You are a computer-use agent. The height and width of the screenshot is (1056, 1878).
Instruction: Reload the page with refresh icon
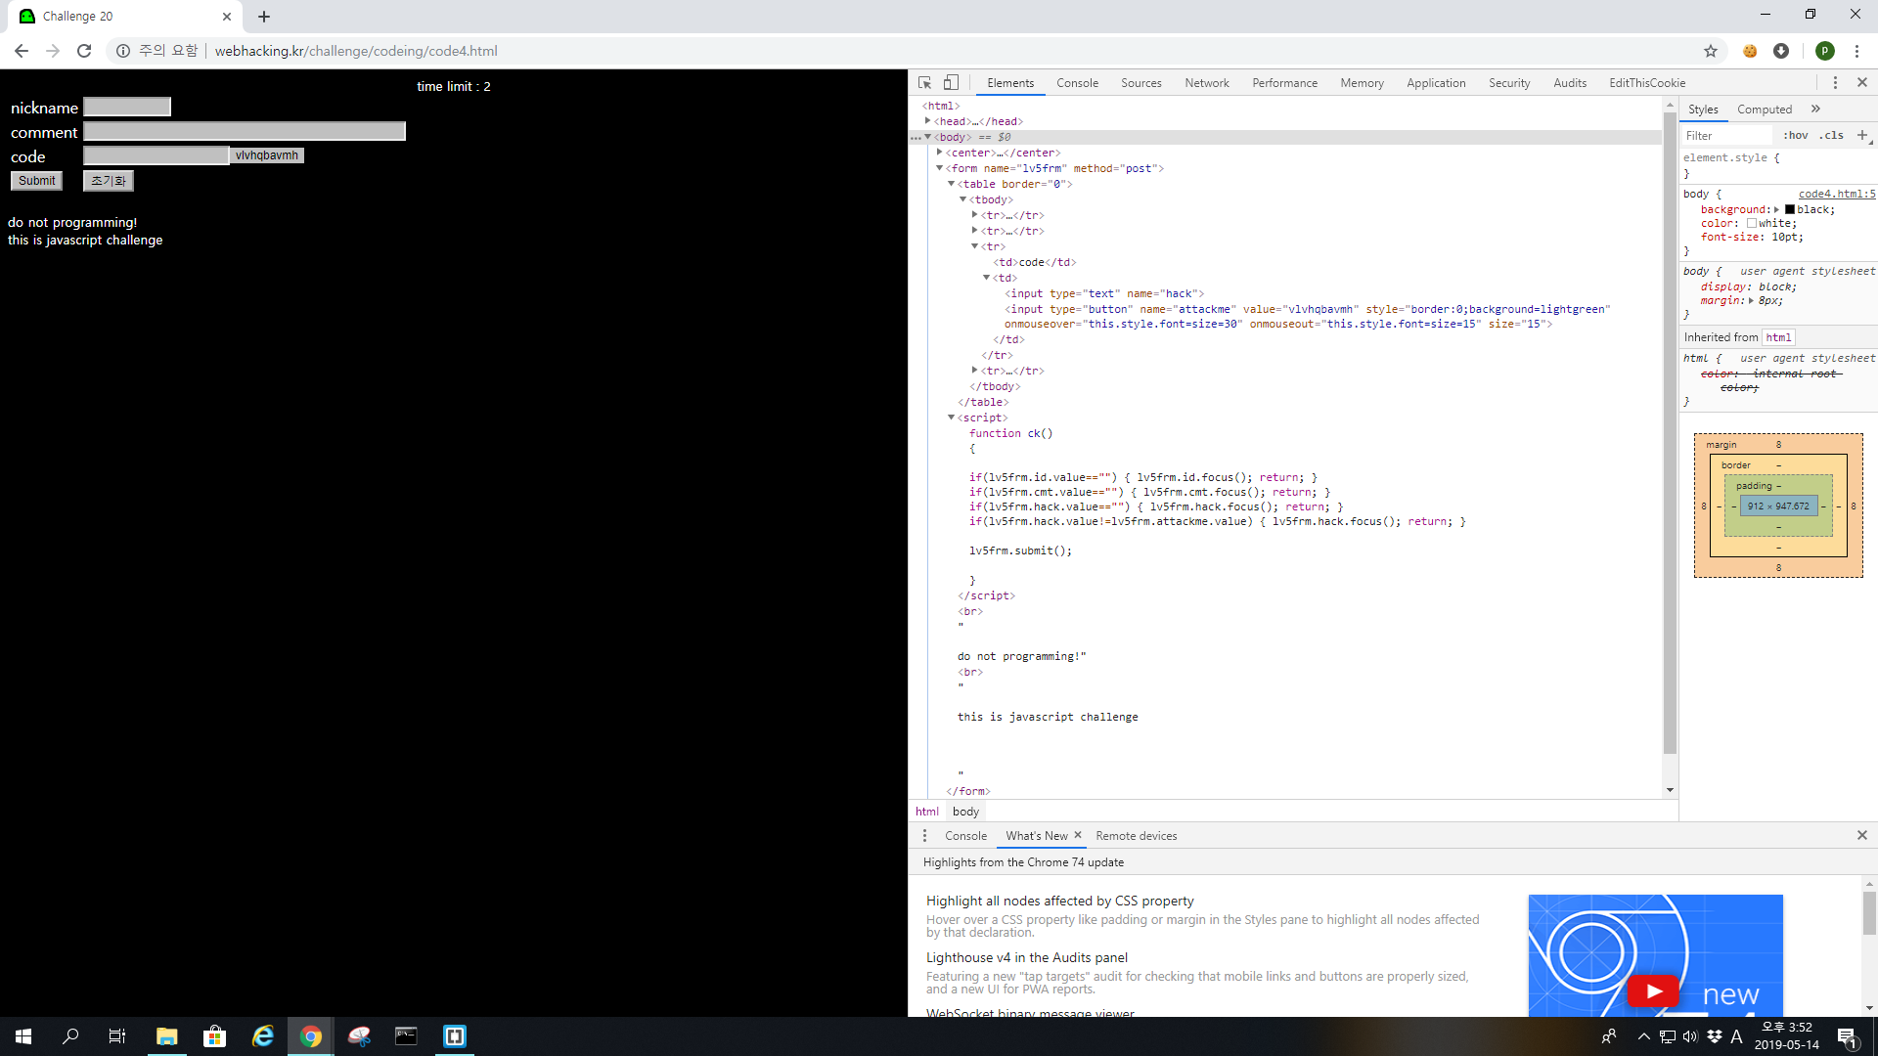84,51
